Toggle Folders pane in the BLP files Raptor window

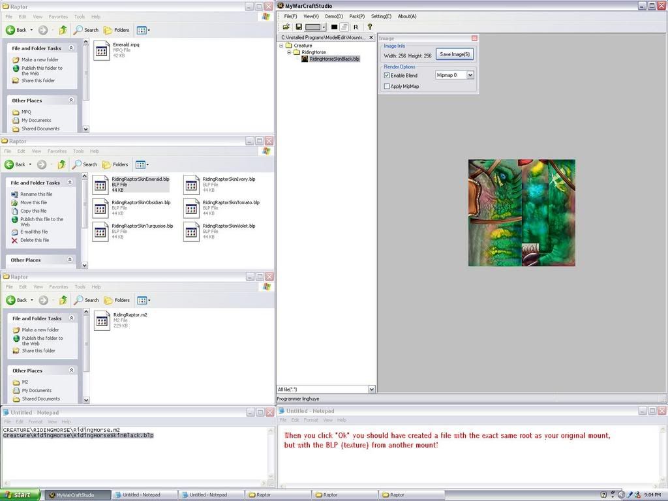115,164
